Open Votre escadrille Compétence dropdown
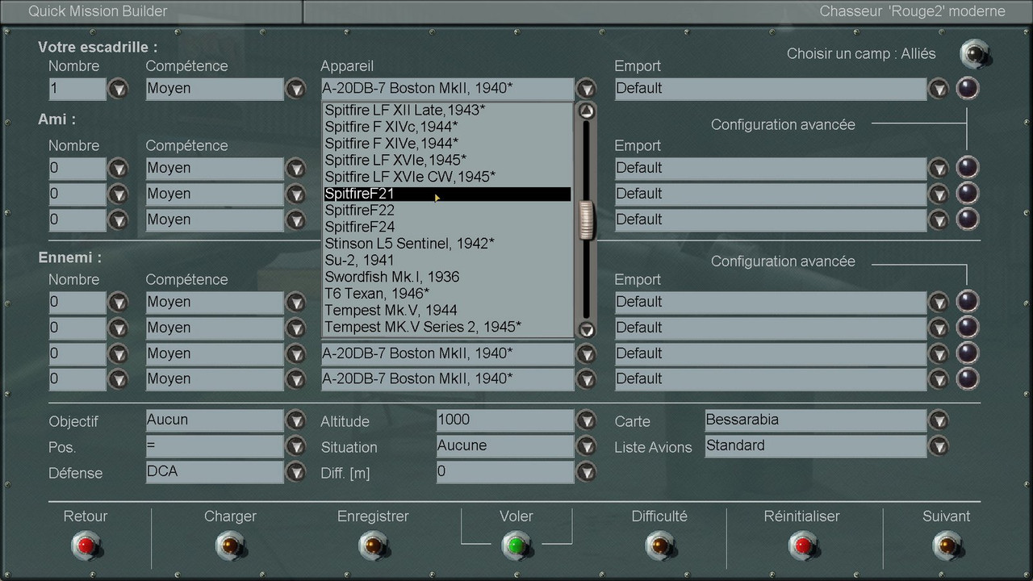The height and width of the screenshot is (581, 1033). pos(296,89)
